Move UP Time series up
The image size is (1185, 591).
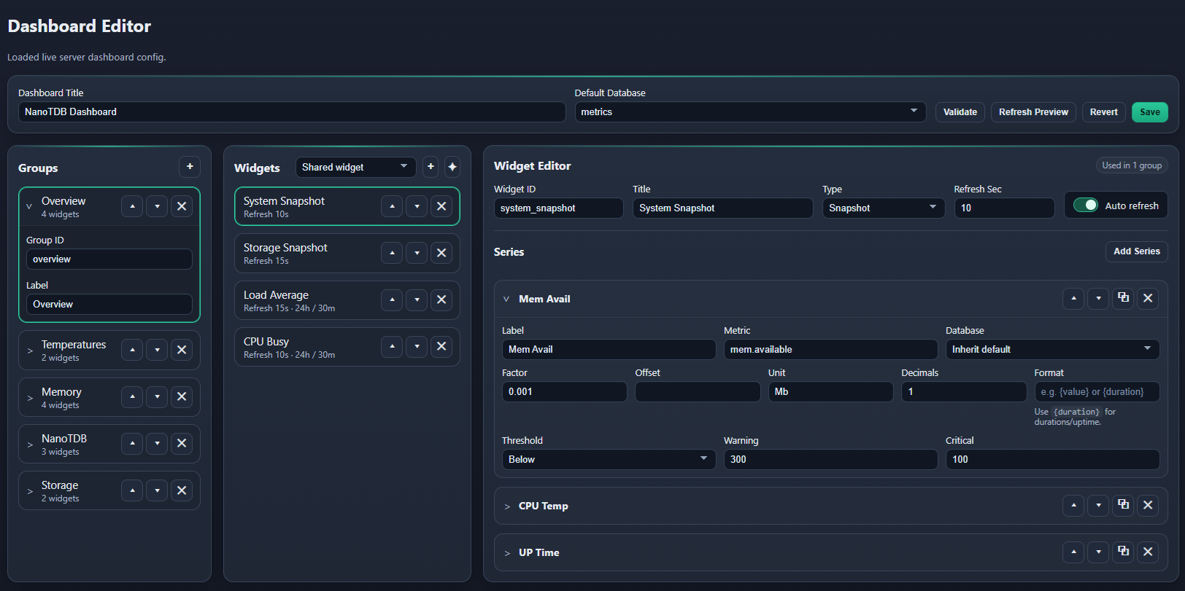point(1073,552)
